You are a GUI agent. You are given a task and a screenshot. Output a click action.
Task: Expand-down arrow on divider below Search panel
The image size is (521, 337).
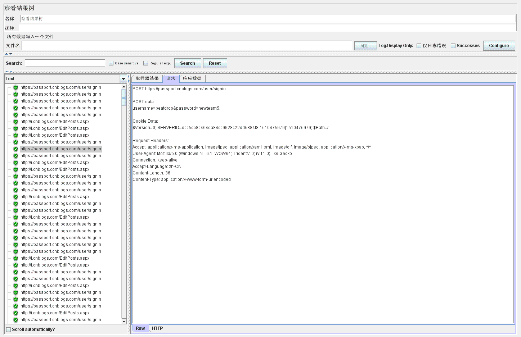(11, 72)
